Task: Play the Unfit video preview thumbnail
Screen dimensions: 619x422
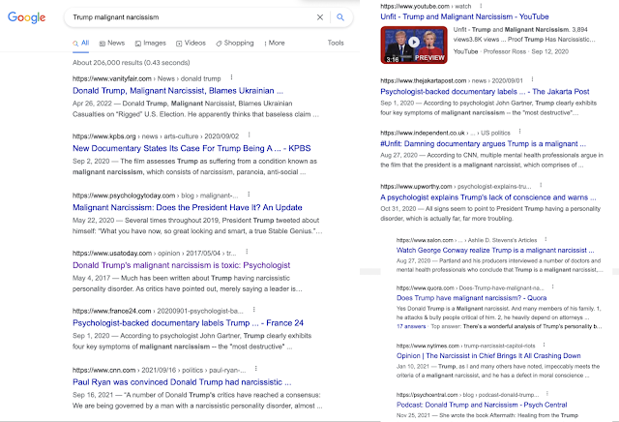Action: pyautogui.click(x=414, y=45)
